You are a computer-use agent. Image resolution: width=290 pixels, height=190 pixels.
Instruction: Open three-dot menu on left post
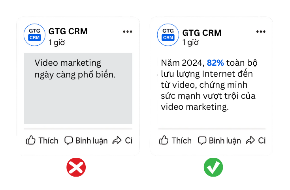coord(127,32)
